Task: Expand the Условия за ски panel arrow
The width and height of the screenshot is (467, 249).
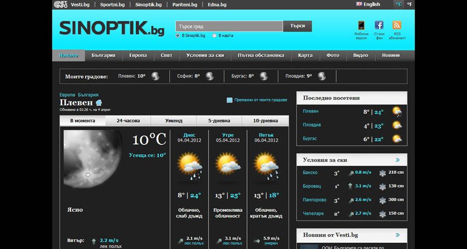Action: (397, 160)
